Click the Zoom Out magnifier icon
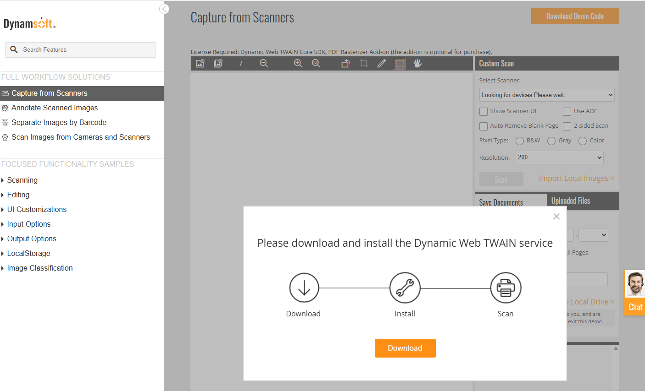The width and height of the screenshot is (645, 391). click(x=264, y=63)
